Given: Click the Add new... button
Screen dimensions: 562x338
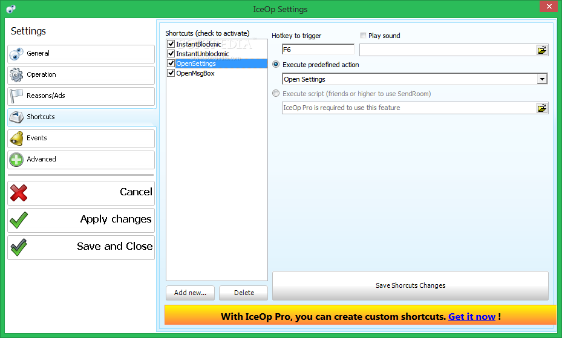Looking at the screenshot, I should pyautogui.click(x=191, y=293).
